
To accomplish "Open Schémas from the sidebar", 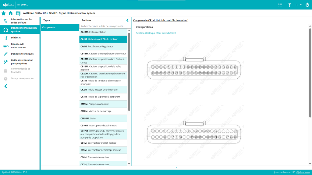I will 16,38.
